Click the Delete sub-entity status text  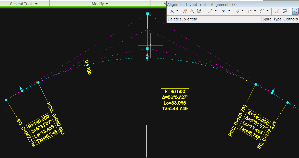pos(182,19)
